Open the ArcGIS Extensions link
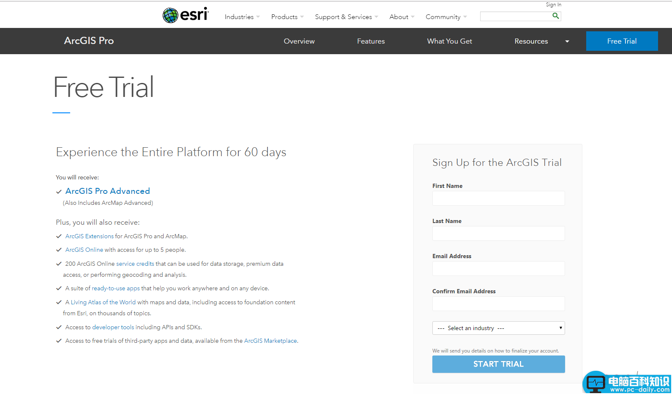This screenshot has height=394, width=672. pos(90,236)
